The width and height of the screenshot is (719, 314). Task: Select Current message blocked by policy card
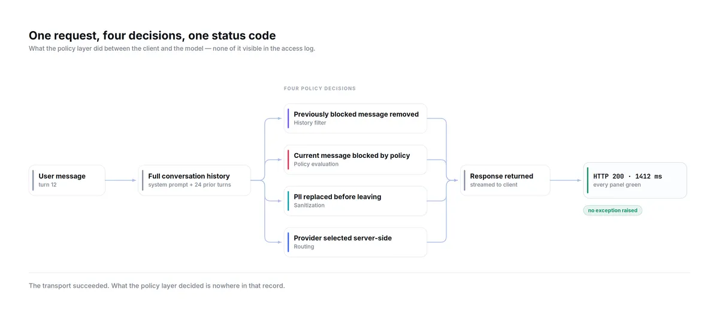click(x=355, y=160)
